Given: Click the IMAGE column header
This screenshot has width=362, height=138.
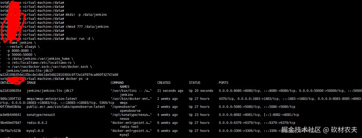Looking at the screenshot, I should point(31,83).
